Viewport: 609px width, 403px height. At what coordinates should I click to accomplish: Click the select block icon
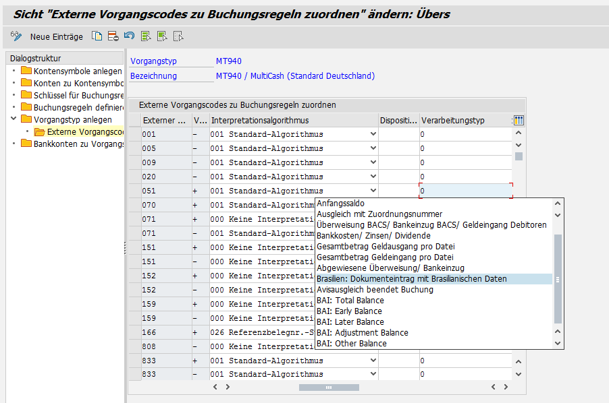click(162, 36)
